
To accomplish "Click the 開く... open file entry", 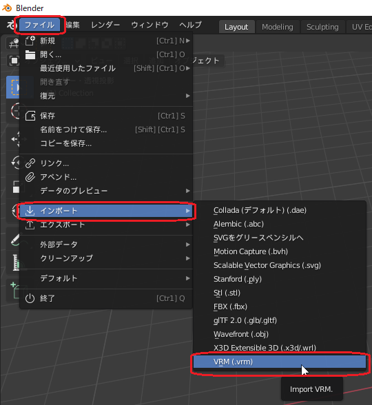I will (x=106, y=54).
